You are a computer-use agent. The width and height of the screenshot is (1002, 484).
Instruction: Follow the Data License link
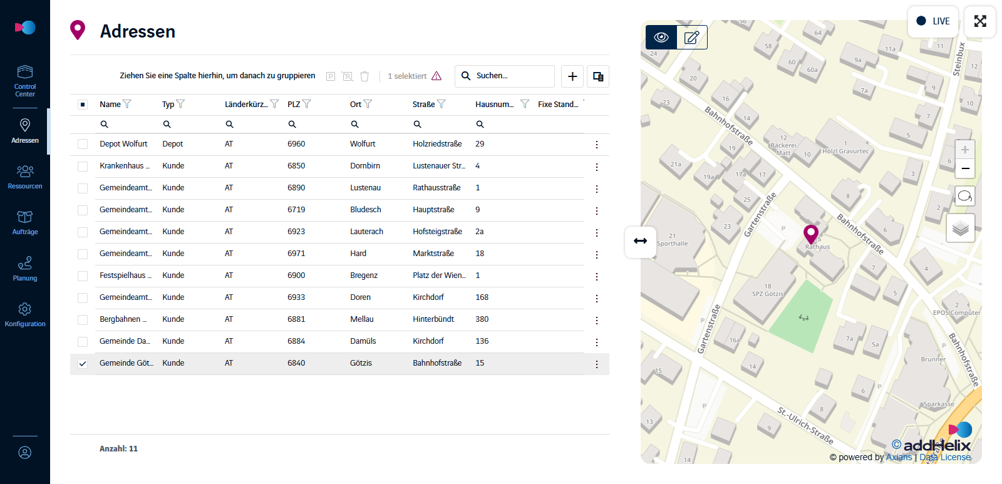point(945,457)
